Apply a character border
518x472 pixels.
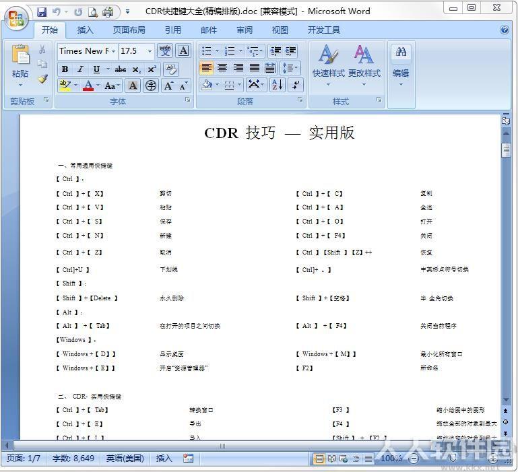coord(183,51)
